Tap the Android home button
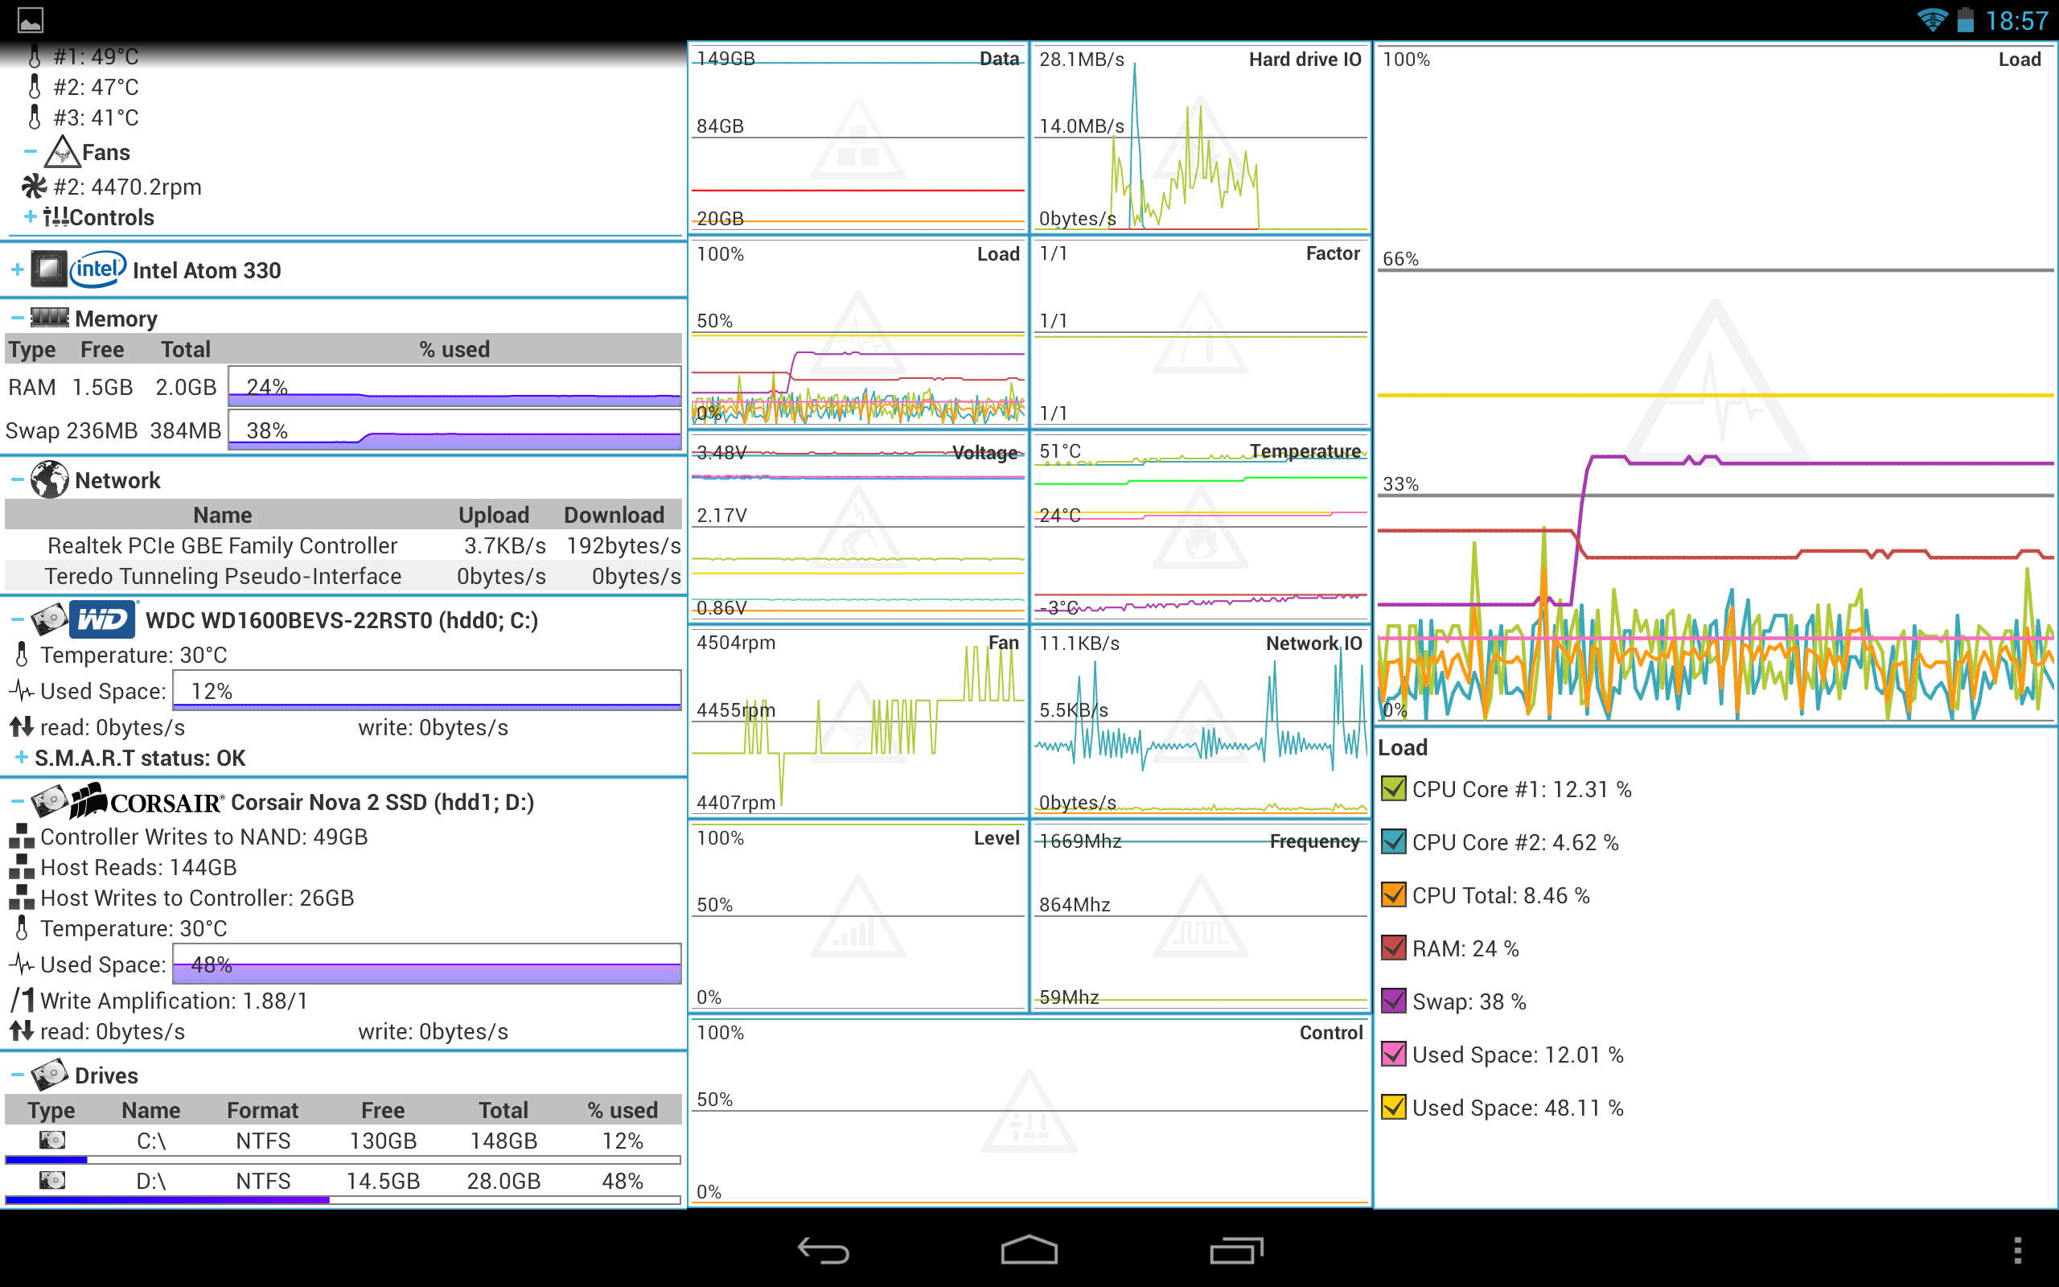Viewport: 2059px width, 1287px height. [1029, 1249]
